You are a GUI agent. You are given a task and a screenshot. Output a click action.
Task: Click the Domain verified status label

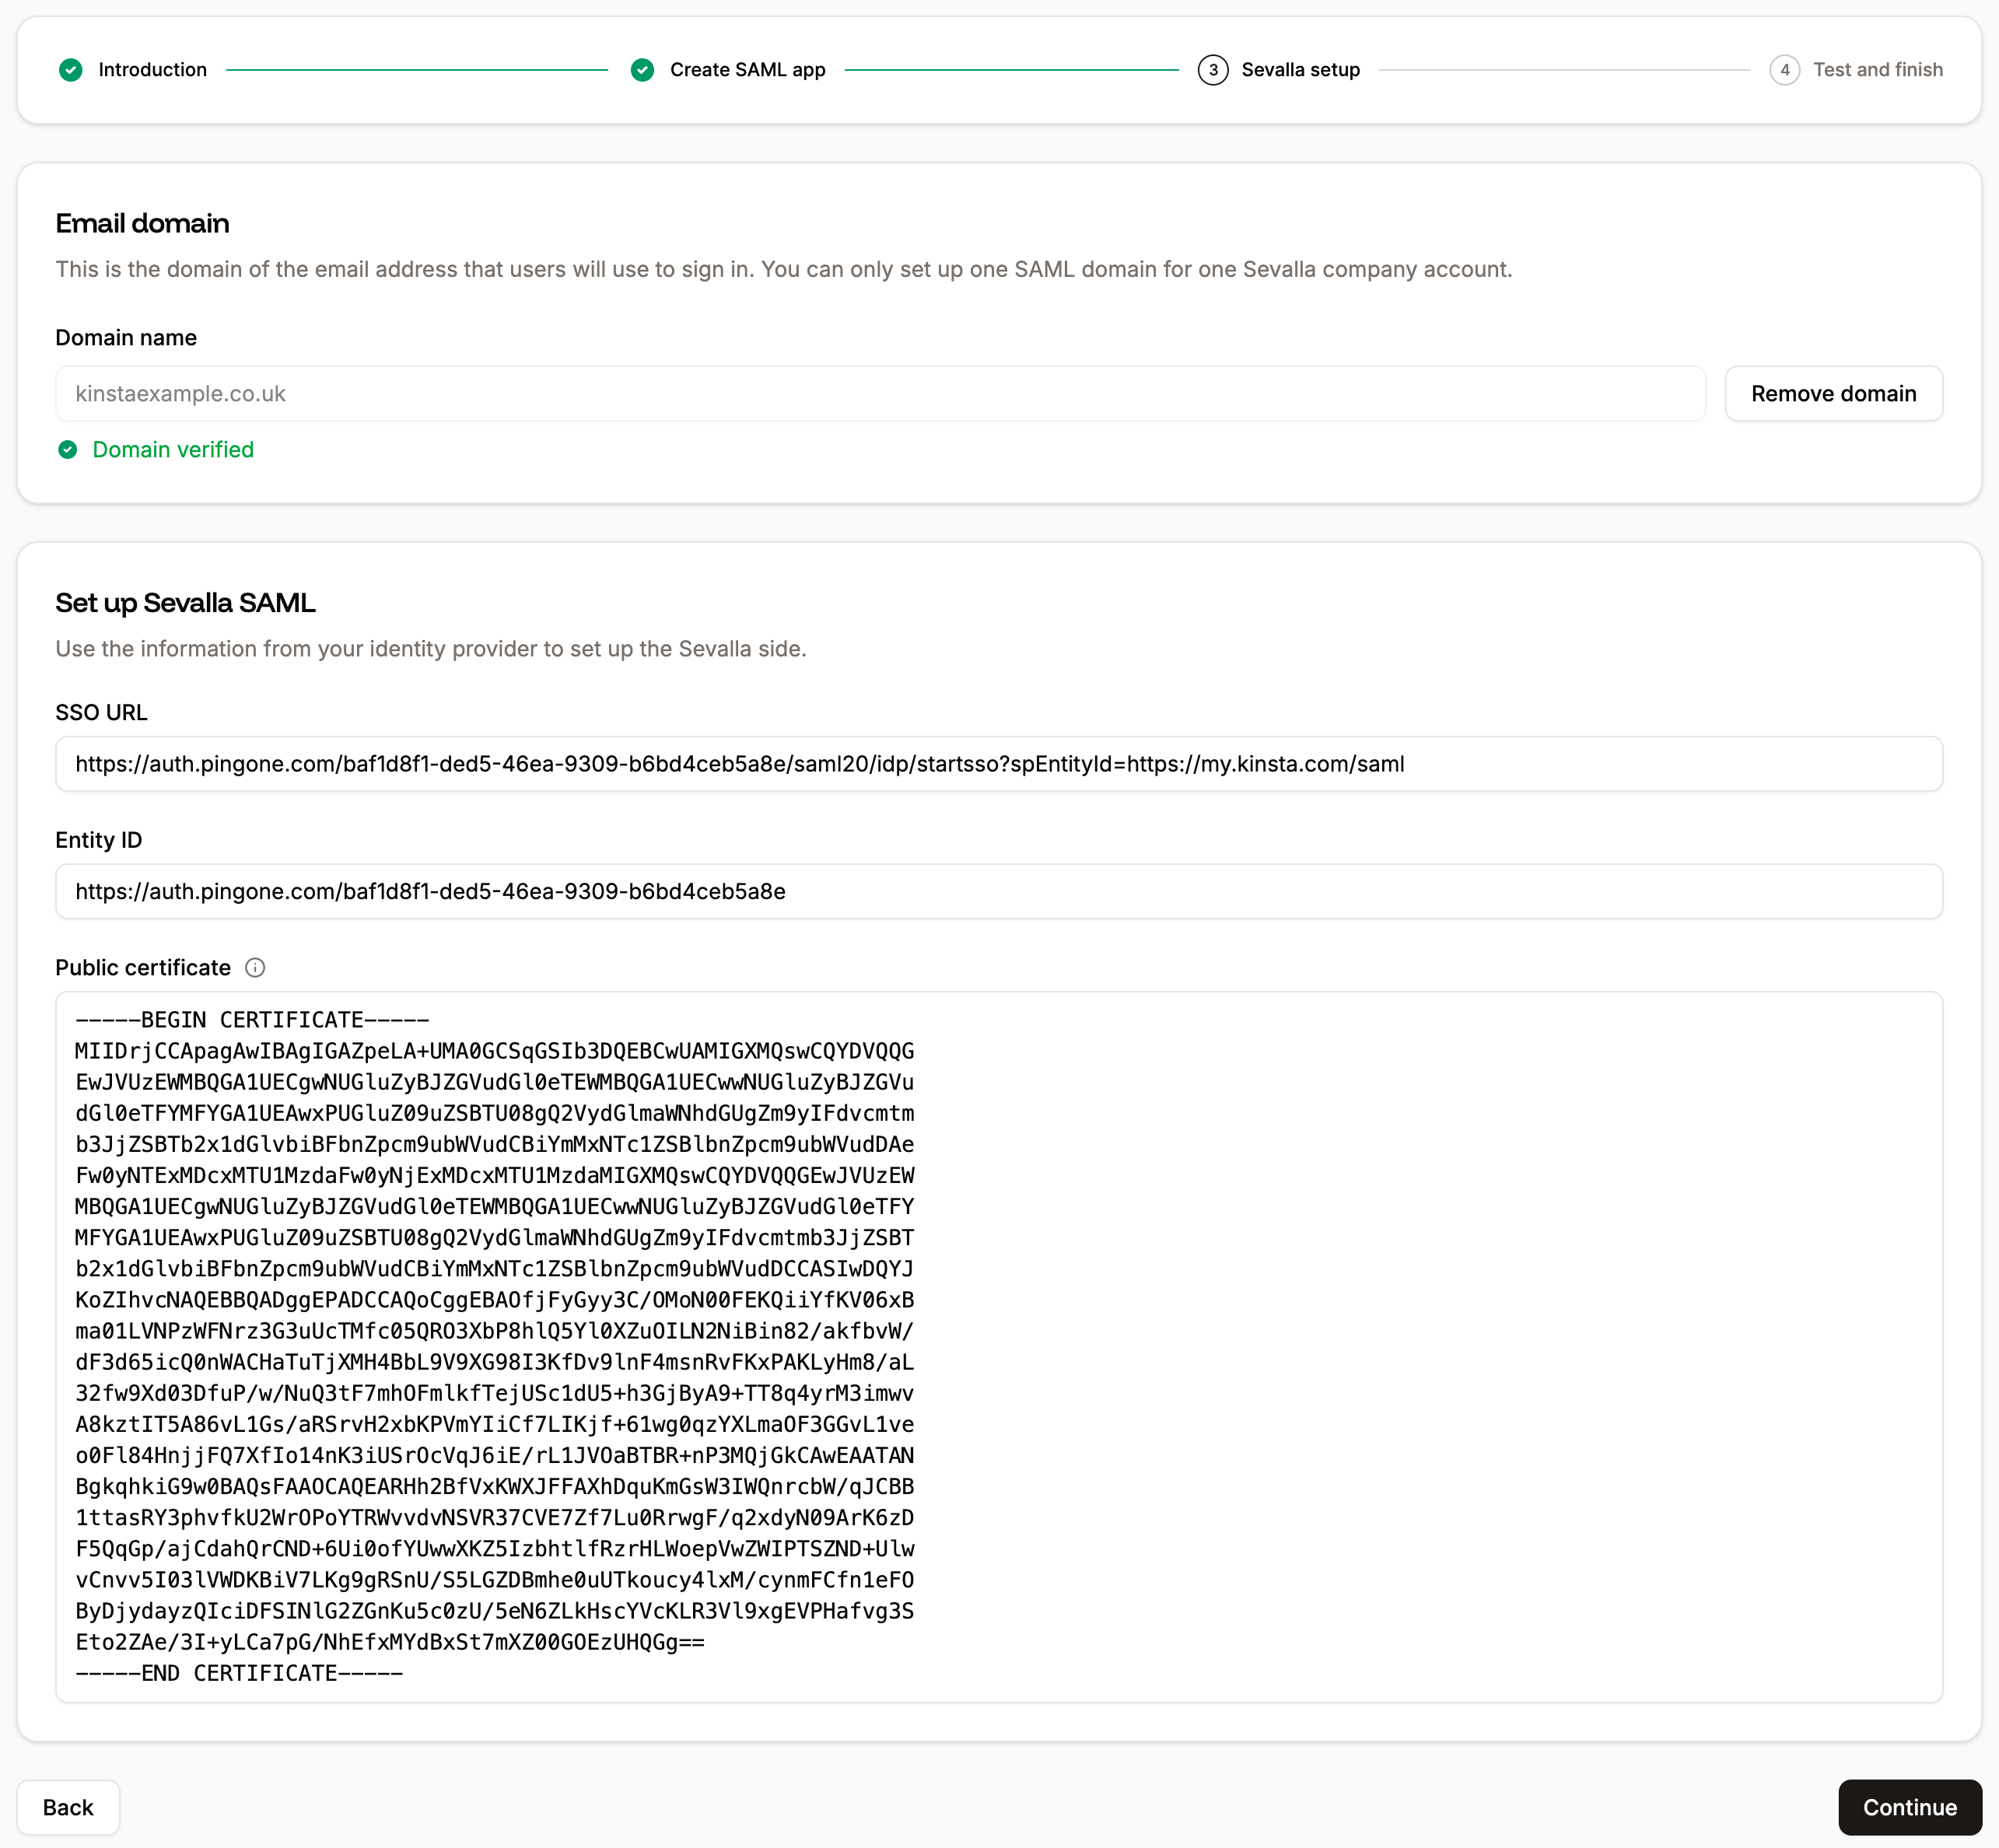[x=172, y=450]
